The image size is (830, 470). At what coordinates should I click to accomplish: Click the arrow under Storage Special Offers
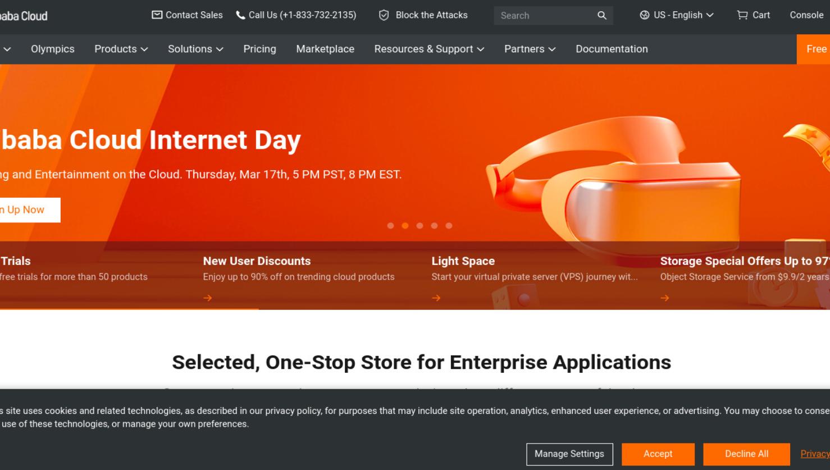tap(665, 298)
